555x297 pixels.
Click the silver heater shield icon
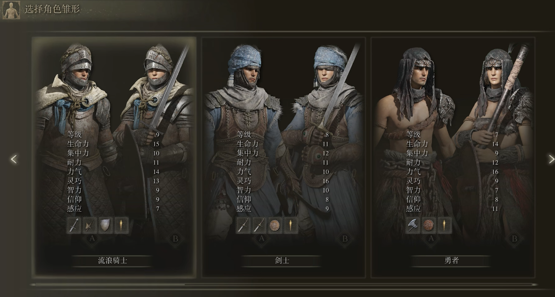[x=106, y=225]
